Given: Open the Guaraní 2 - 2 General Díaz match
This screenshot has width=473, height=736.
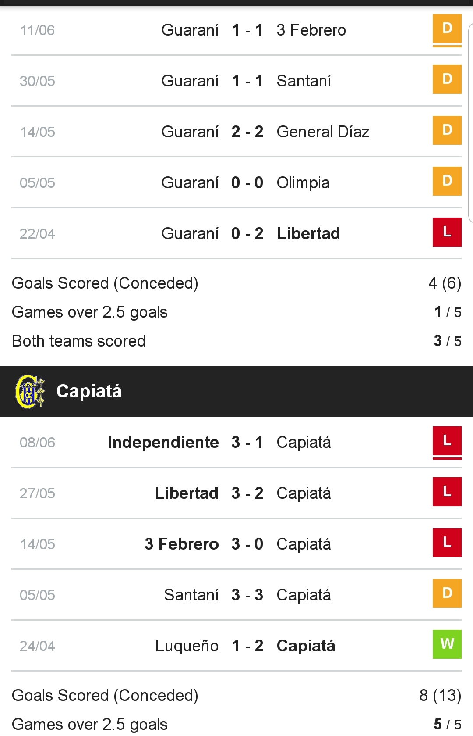Looking at the screenshot, I should [236, 132].
